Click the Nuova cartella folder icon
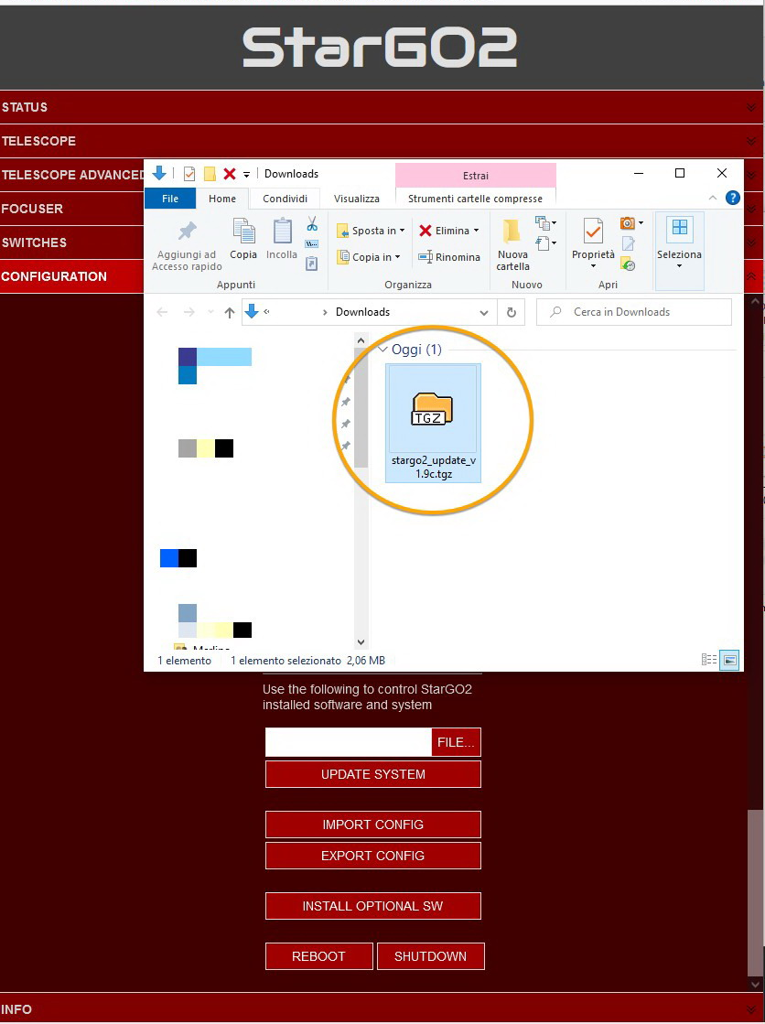Screen dimensions: 765x1024 pyautogui.click(x=512, y=231)
